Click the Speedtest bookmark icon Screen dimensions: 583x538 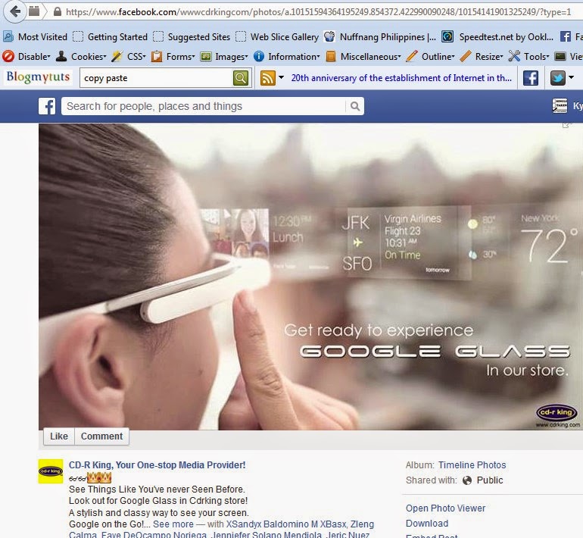pos(447,36)
